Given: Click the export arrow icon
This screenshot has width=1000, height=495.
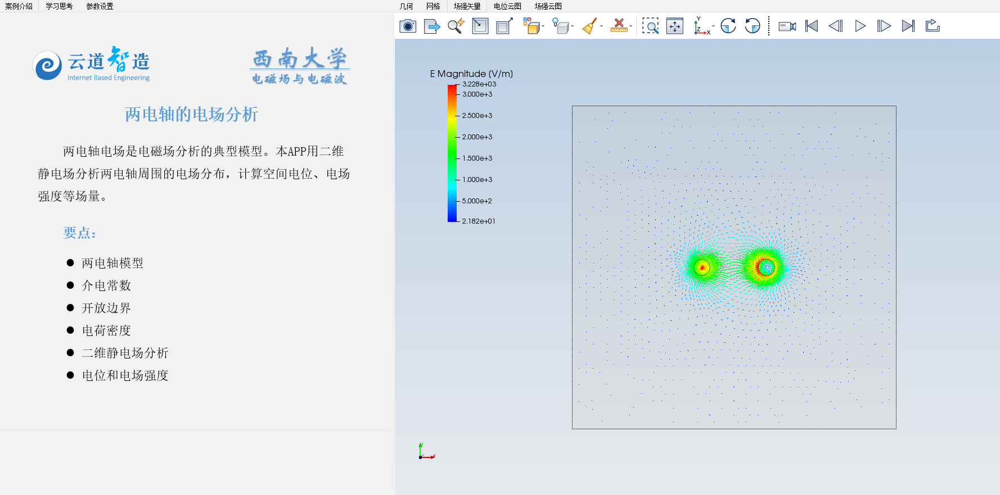Looking at the screenshot, I should click(432, 26).
